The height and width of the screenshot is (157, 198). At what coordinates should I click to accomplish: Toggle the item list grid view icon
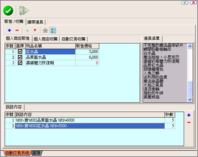click(53, 31)
